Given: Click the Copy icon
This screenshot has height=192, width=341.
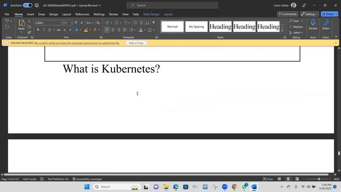Looking at the screenshot, I should tap(29, 27).
